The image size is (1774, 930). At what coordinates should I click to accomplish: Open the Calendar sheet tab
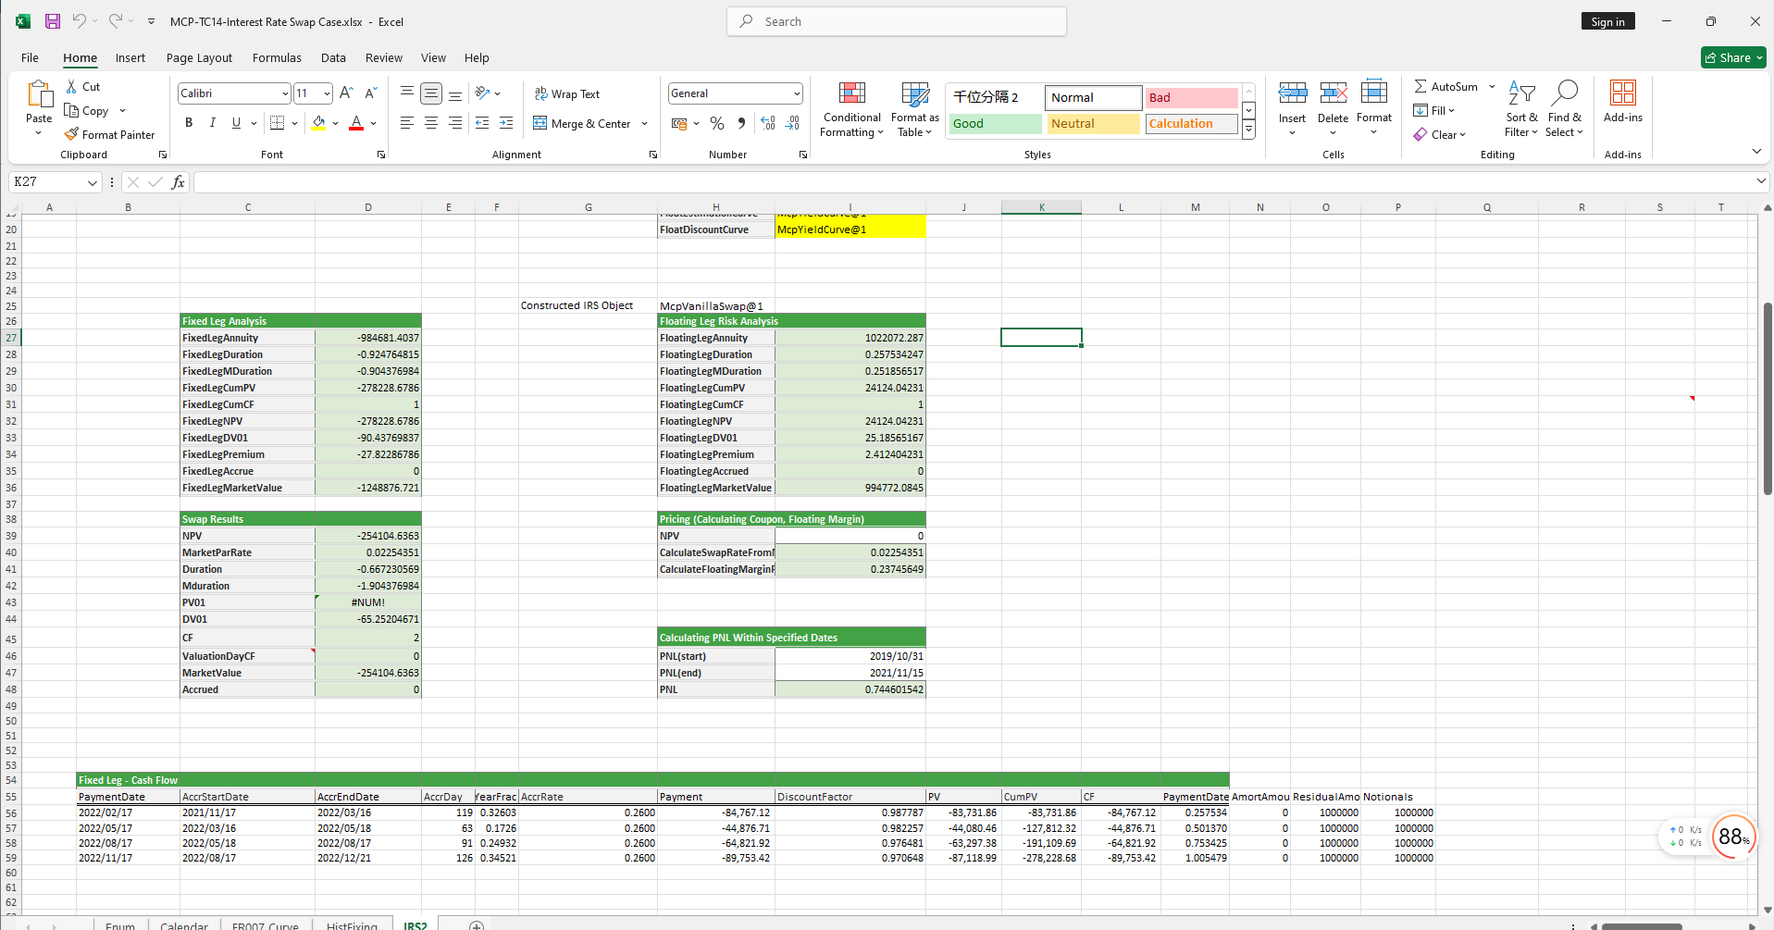pyautogui.click(x=183, y=924)
